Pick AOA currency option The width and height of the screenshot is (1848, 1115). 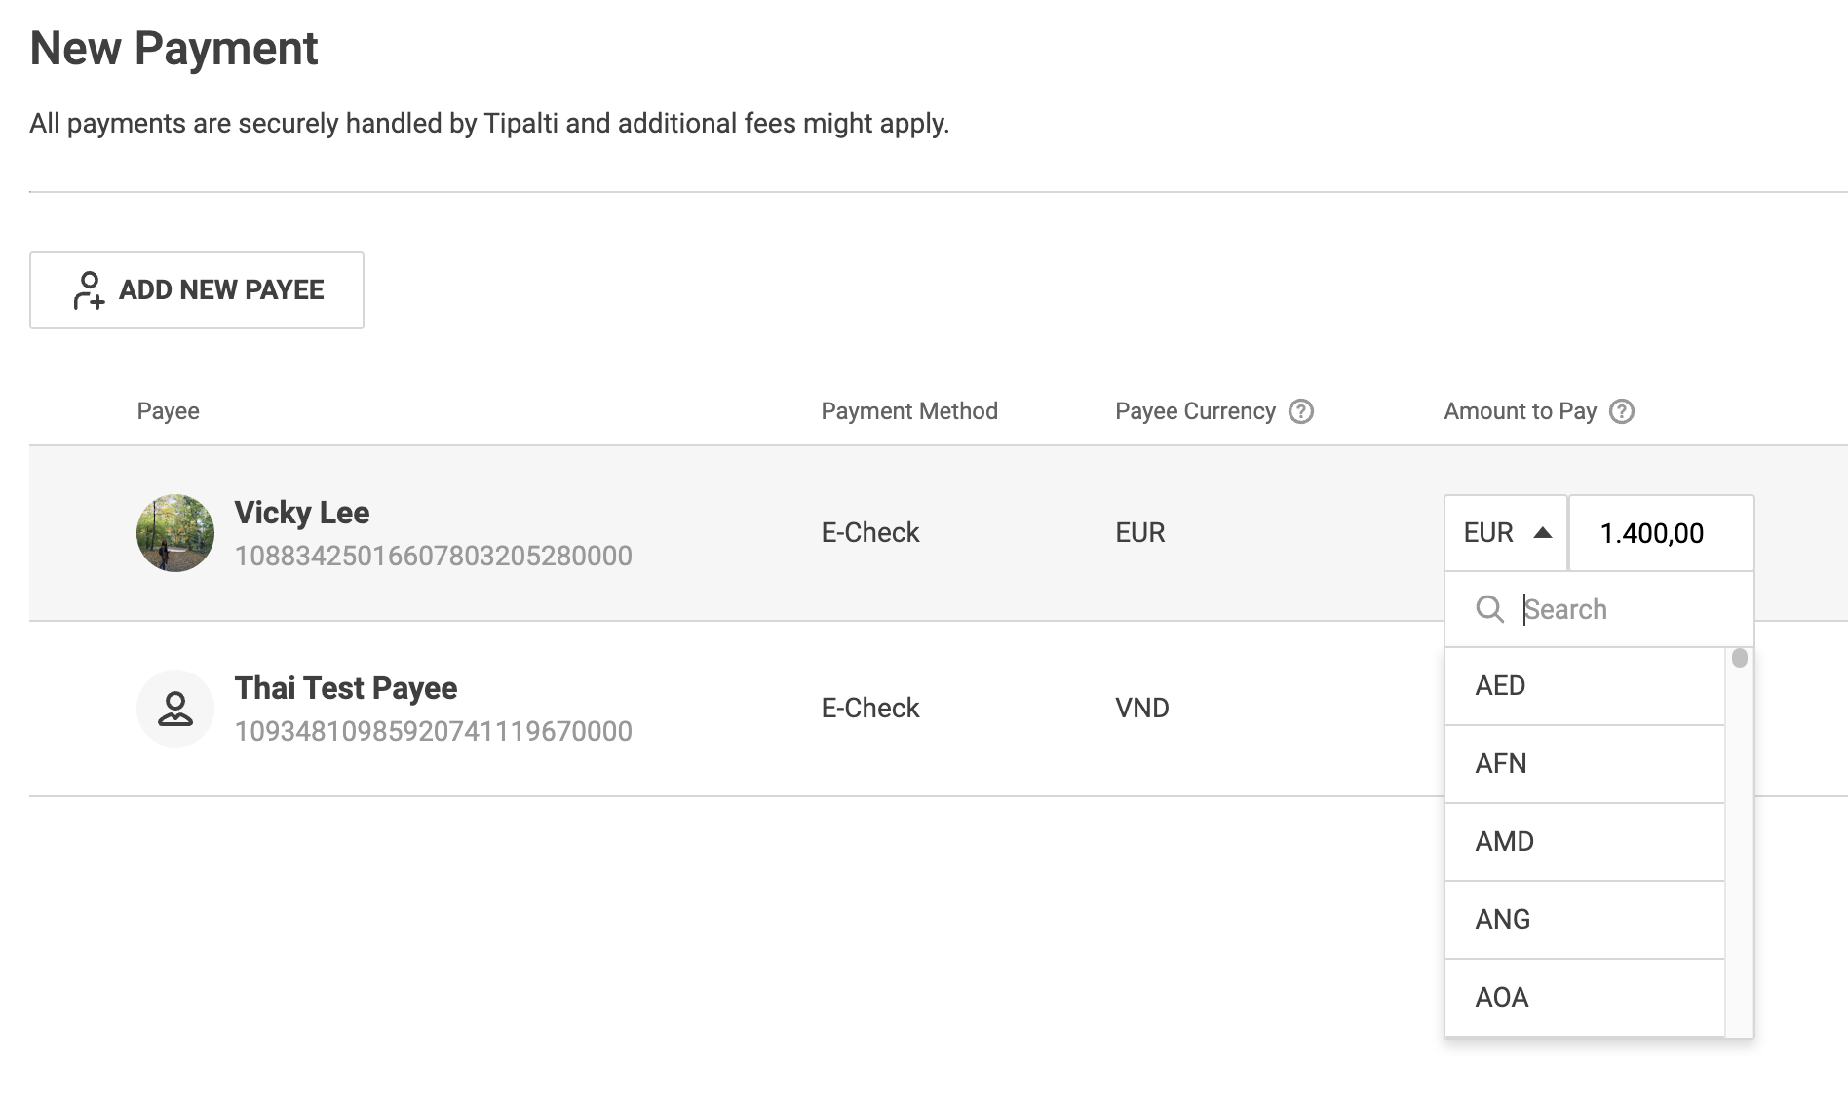pyautogui.click(x=1585, y=998)
